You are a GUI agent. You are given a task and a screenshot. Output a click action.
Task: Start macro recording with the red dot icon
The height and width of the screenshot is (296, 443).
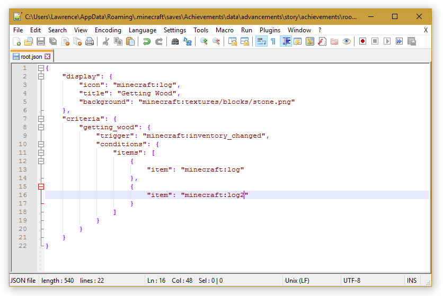point(363,41)
